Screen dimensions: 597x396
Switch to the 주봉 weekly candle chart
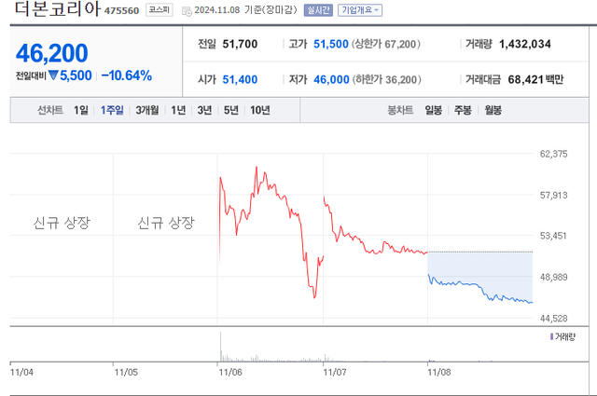click(462, 110)
